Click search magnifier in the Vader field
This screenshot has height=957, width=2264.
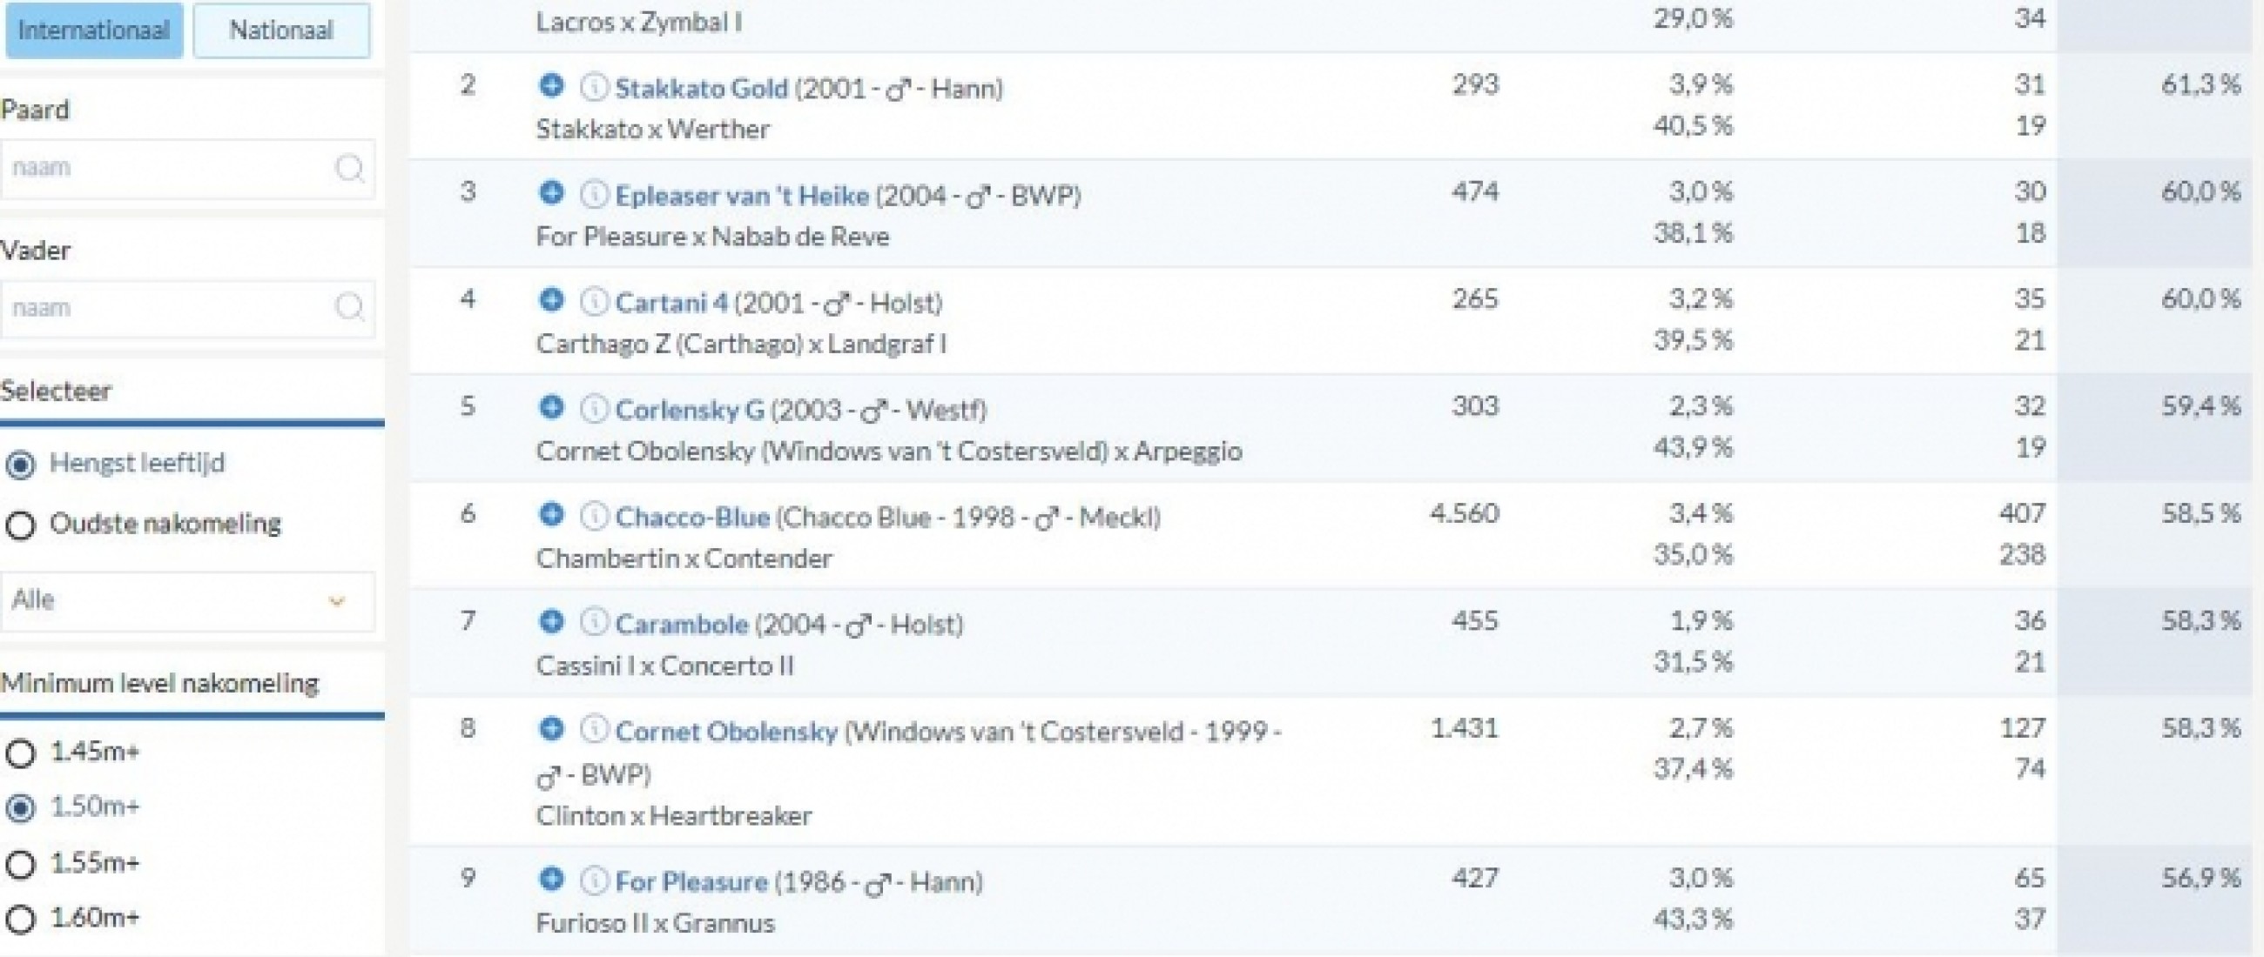point(350,307)
